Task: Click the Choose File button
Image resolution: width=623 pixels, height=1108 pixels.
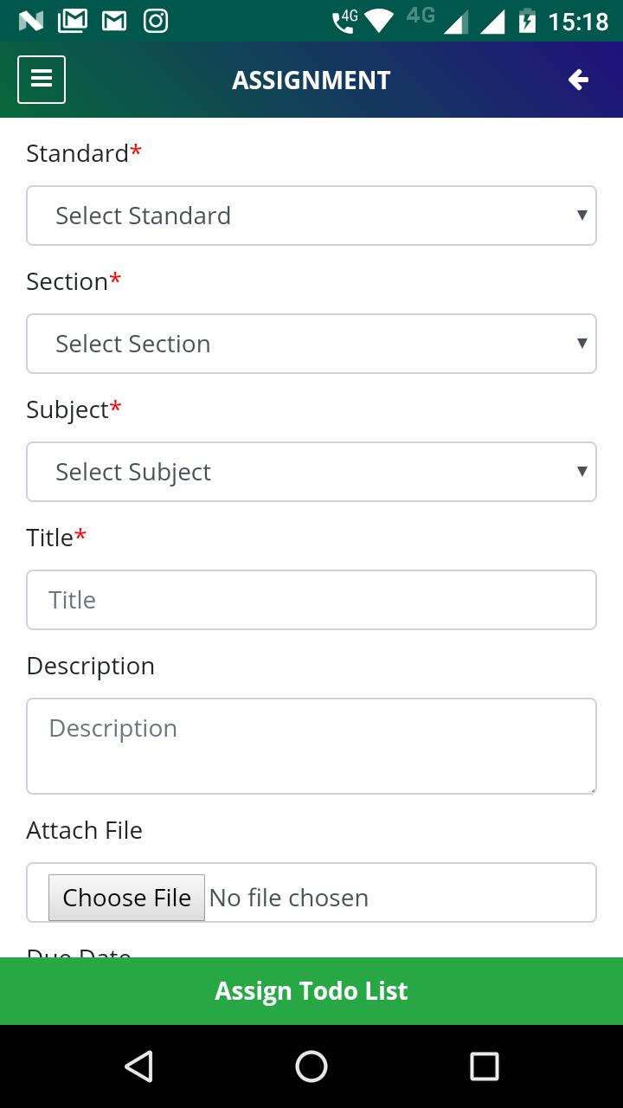Action: click(x=126, y=898)
